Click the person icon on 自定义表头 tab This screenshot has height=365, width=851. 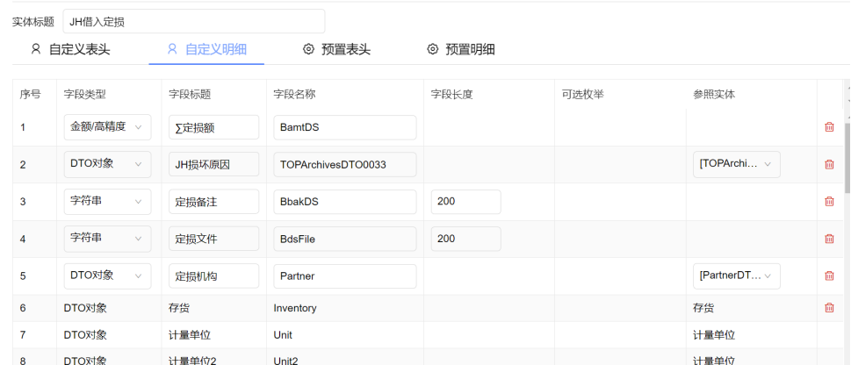(36, 49)
